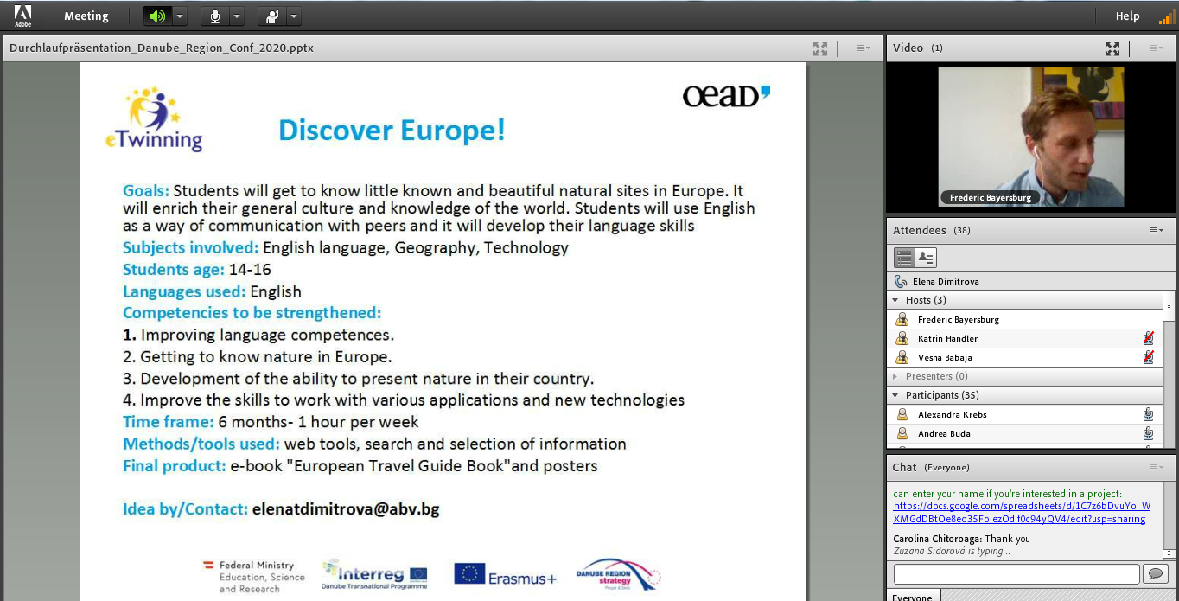
Task: Send chat message with speech bubble button
Action: (1155, 573)
